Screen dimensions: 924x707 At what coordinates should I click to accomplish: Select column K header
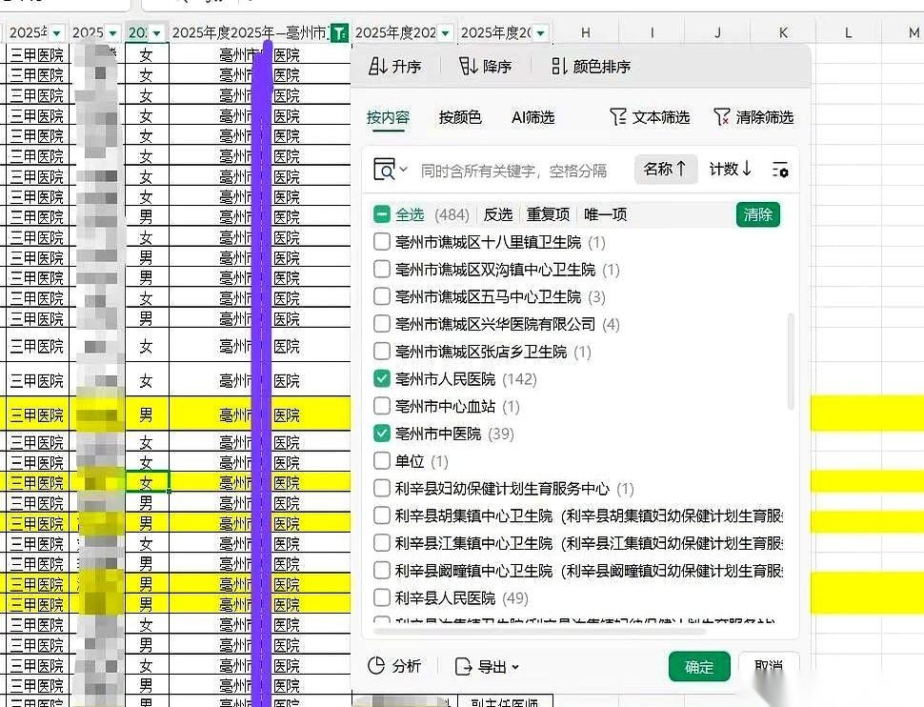pos(783,33)
